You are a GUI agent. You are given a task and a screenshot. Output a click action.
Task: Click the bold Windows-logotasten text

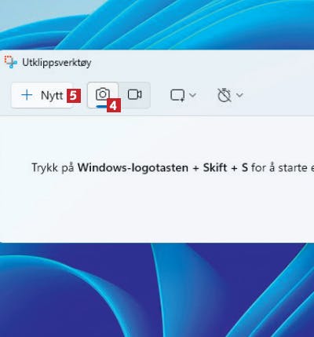(133, 167)
